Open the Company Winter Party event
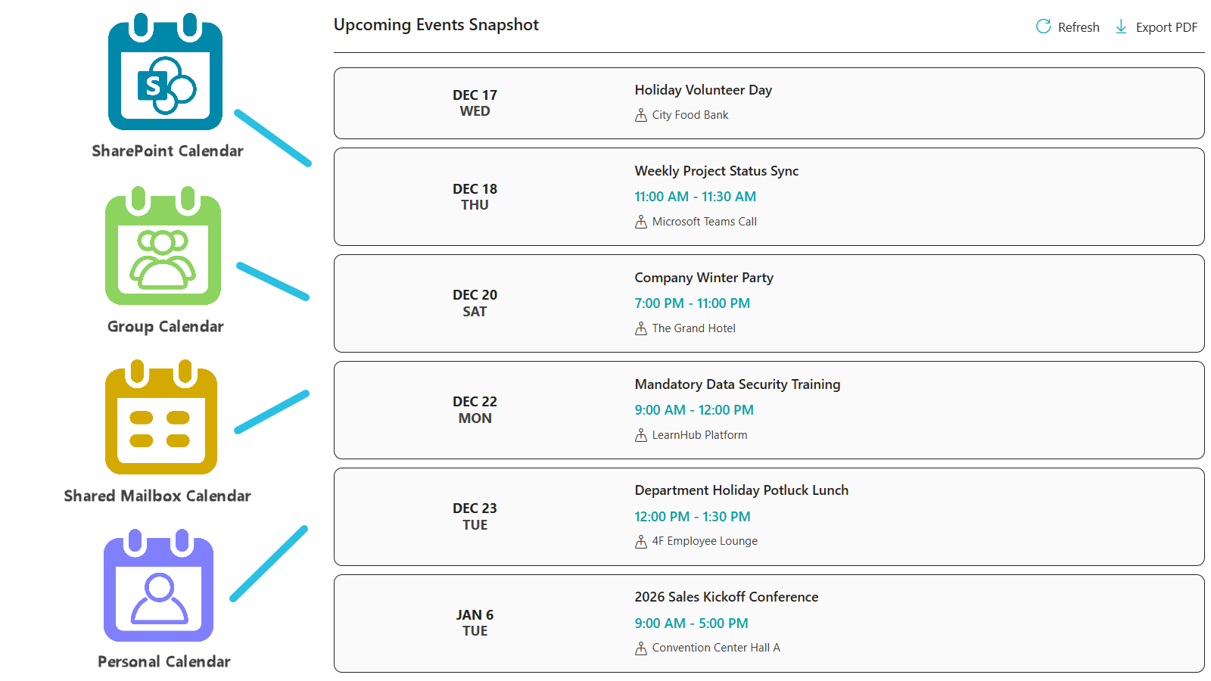Image resolution: width=1211 pixels, height=681 pixels. click(x=768, y=303)
